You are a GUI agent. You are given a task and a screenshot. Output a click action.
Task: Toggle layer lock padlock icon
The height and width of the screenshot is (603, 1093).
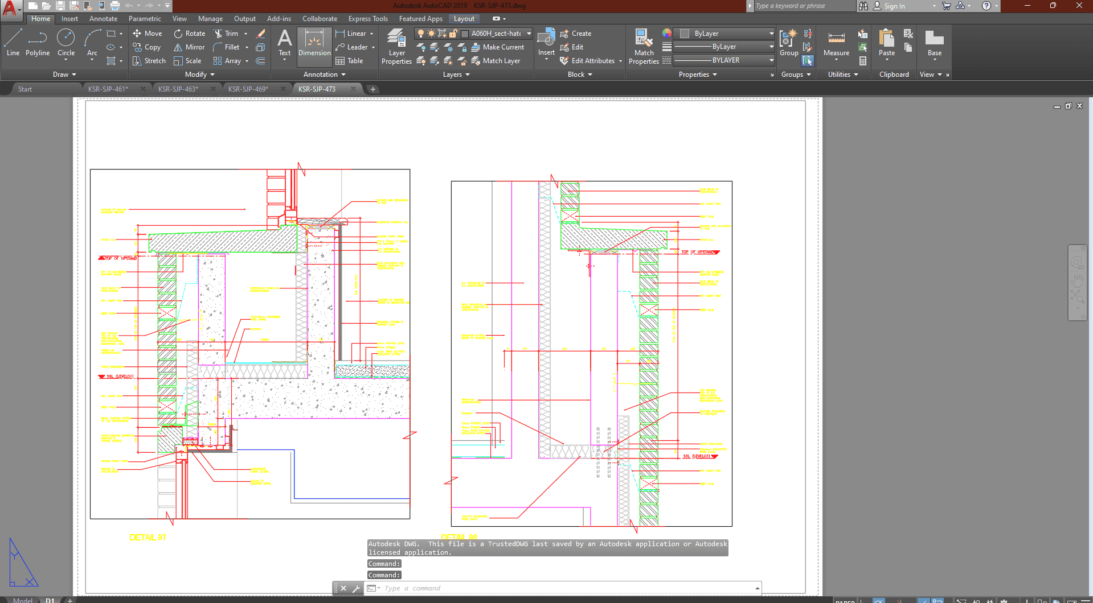(x=453, y=34)
